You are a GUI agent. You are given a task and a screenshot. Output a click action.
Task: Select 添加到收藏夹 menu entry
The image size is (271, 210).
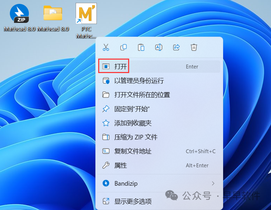(x=159, y=123)
